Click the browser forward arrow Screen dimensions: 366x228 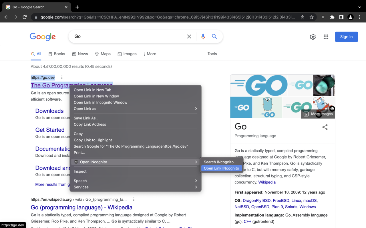pyautogui.click(x=15, y=17)
